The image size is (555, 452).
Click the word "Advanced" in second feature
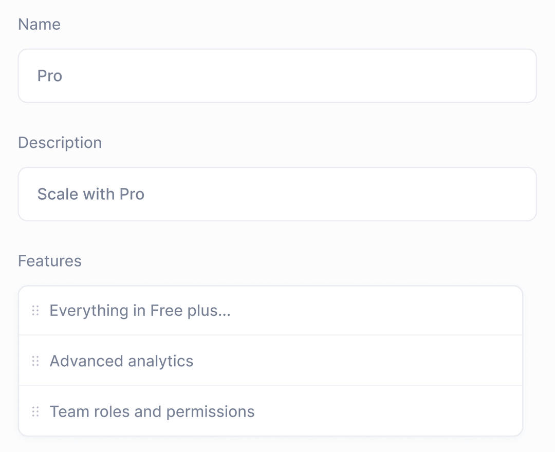(x=86, y=361)
